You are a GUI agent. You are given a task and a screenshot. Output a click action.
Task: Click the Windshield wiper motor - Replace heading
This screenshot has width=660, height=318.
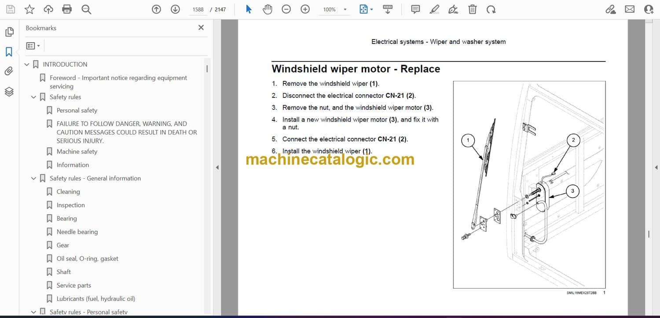(x=356, y=69)
